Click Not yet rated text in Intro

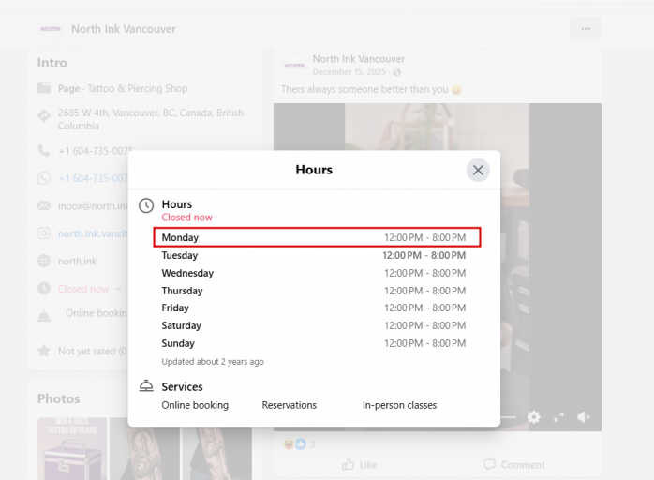click(92, 351)
